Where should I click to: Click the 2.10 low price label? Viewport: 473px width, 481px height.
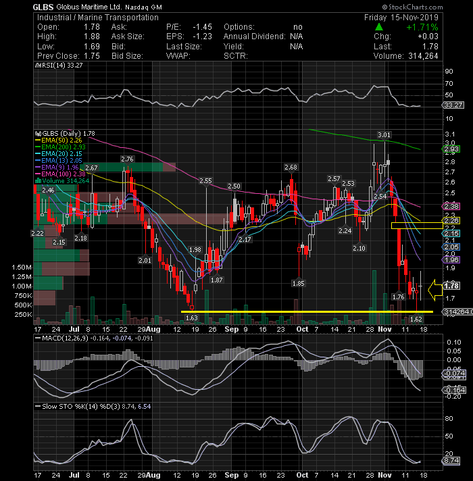(359, 249)
